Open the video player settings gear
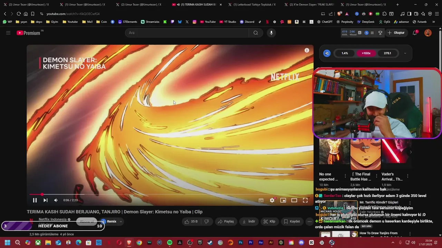Image resolution: width=442 pixels, height=248 pixels. pos(272,200)
